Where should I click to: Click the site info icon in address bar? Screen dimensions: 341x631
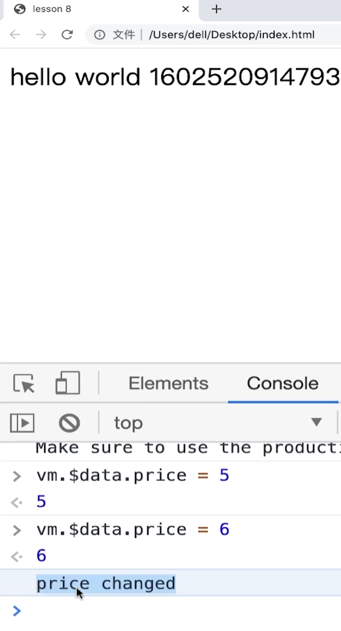click(100, 35)
